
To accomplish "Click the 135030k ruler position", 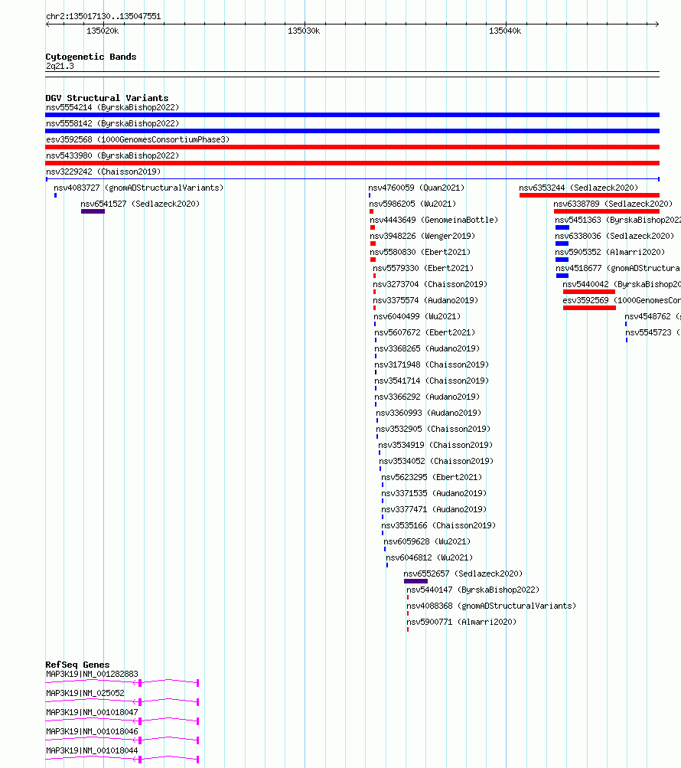I will 304,31.
